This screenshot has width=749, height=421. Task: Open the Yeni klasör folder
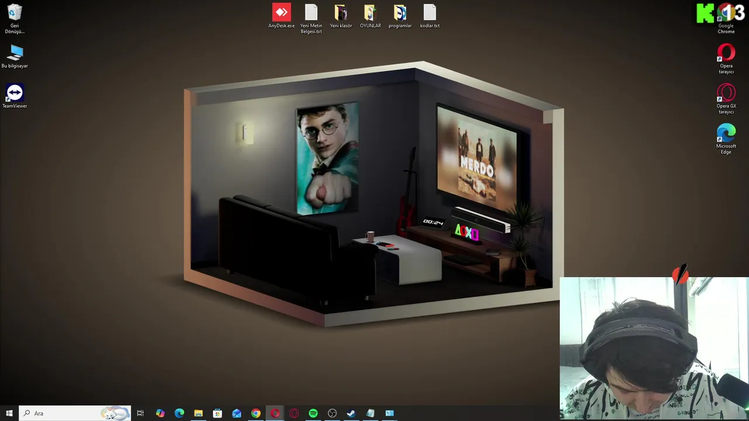pyautogui.click(x=341, y=16)
